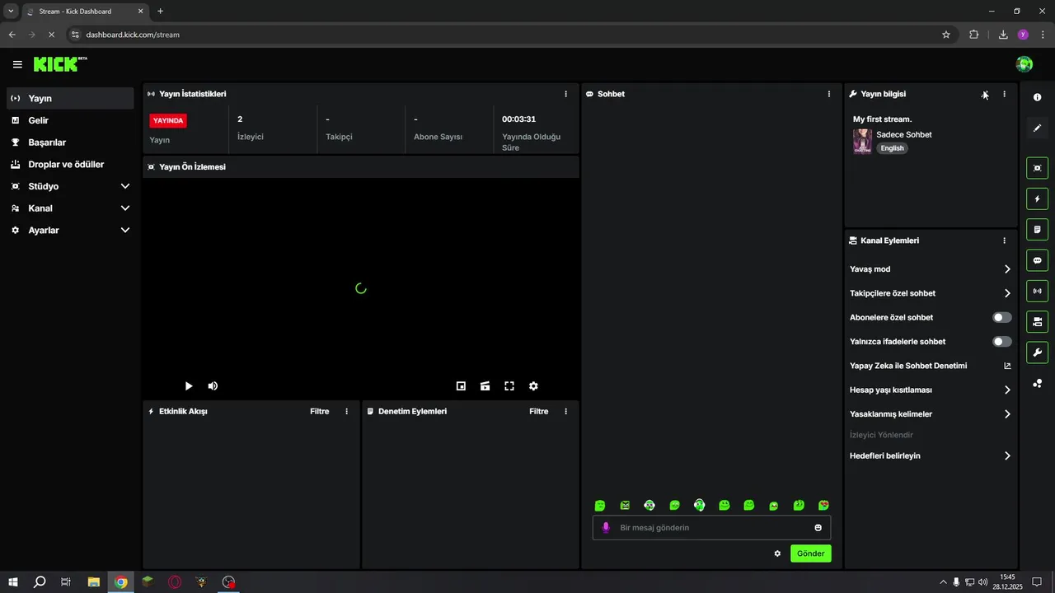Open Yavaş mod settings
Screen dimensions: 1055x593
(931, 269)
